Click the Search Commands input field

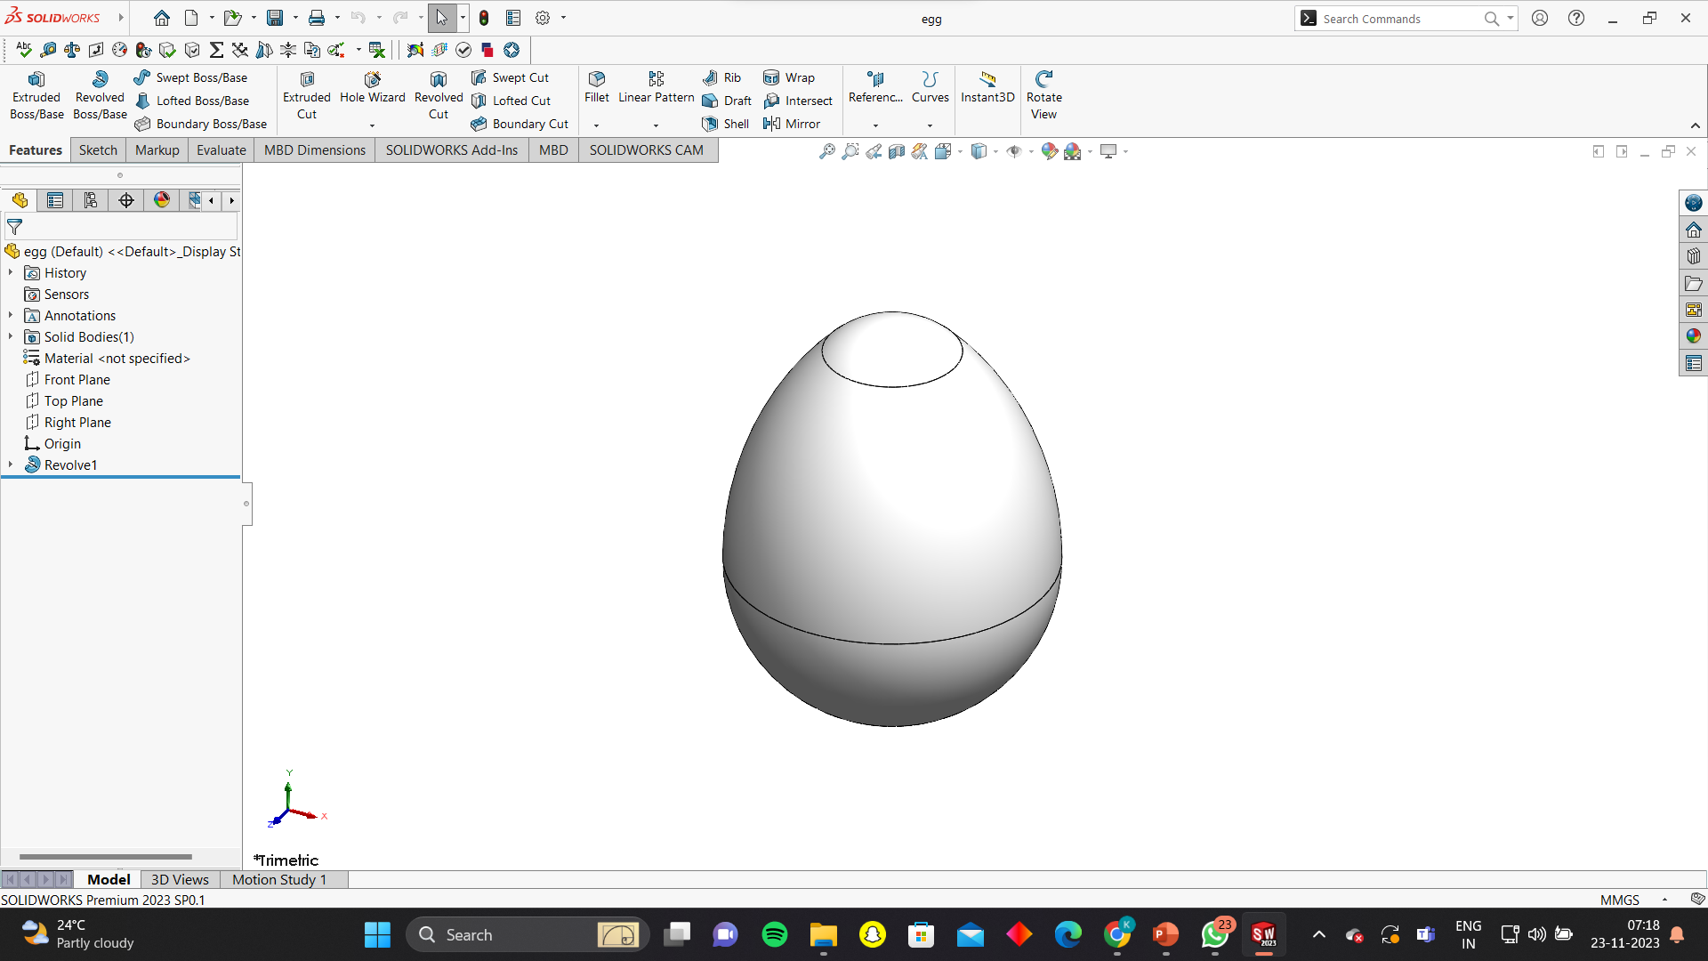[x=1397, y=19]
